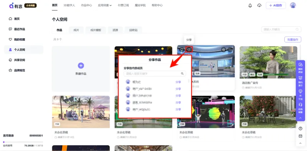This screenshot has height=151, width=307.
Task: Select 首页 in the top navigation
Action: (54, 5)
